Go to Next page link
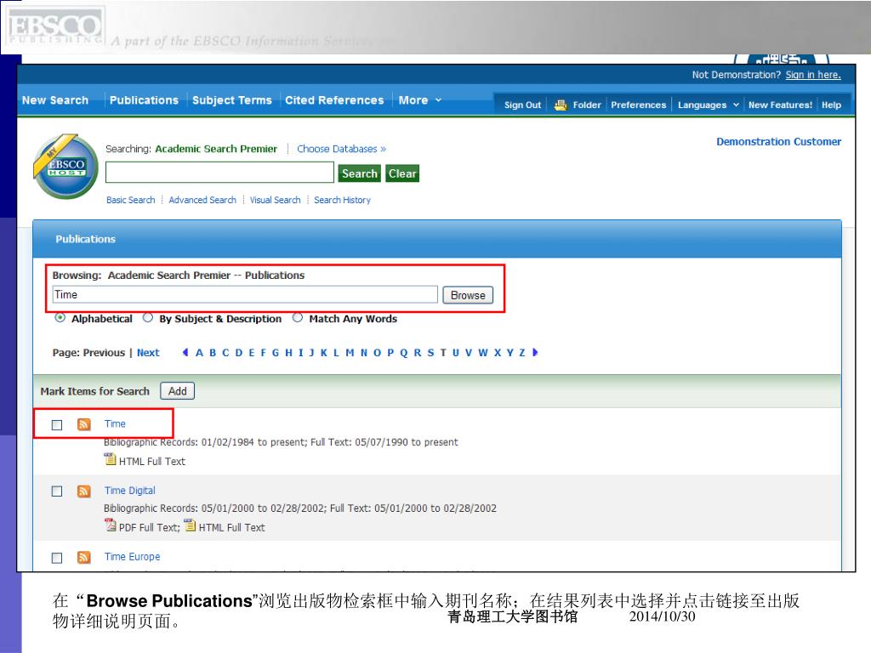The width and height of the screenshot is (871, 653). pyautogui.click(x=148, y=353)
